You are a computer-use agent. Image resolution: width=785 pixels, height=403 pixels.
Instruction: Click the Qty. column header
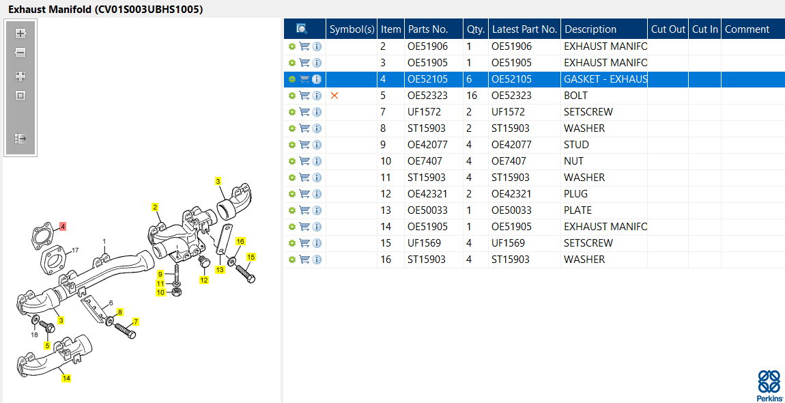(476, 29)
